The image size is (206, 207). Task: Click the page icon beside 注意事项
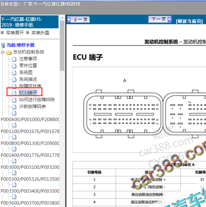tap(14, 59)
